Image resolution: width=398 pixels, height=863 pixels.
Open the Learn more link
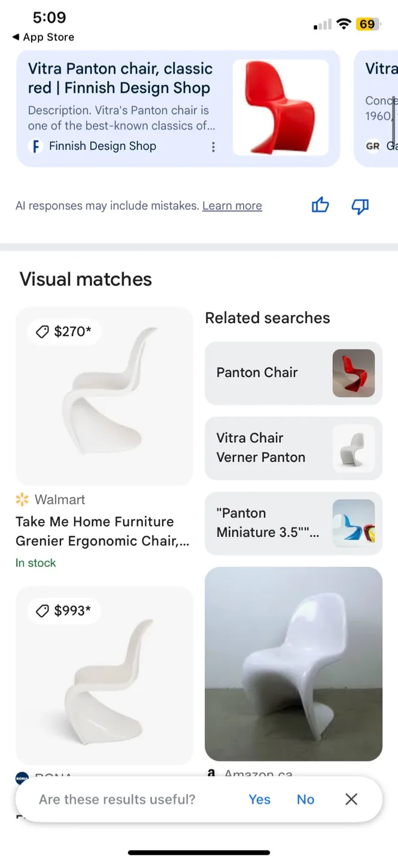coord(232,206)
